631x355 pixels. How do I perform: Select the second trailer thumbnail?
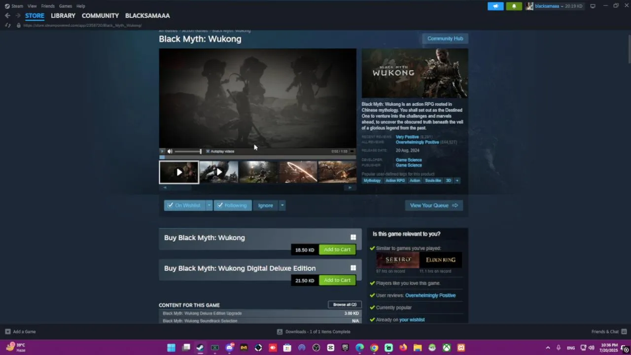219,172
